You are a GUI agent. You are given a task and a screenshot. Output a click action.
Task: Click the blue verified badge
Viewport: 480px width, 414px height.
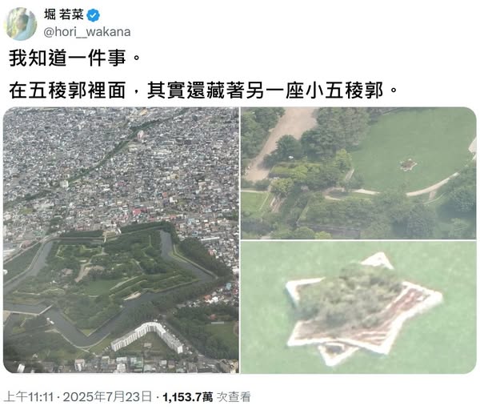click(x=93, y=15)
